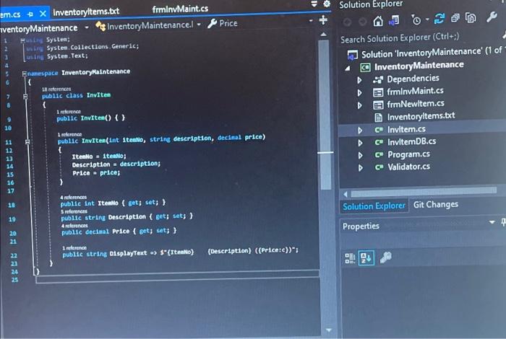The image size is (506, 339).
Task: Click the Alphabetical sort icon in Properties
Action: tap(366, 258)
